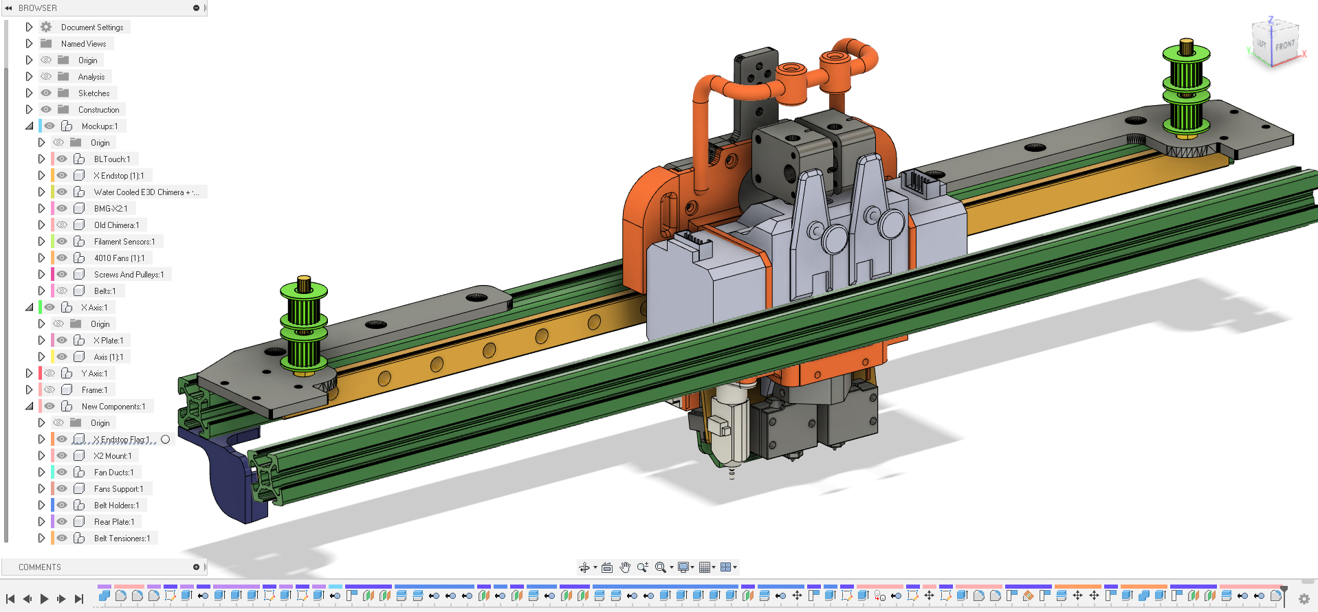Expand the Water Cooled E3D Chimera node

point(41,192)
